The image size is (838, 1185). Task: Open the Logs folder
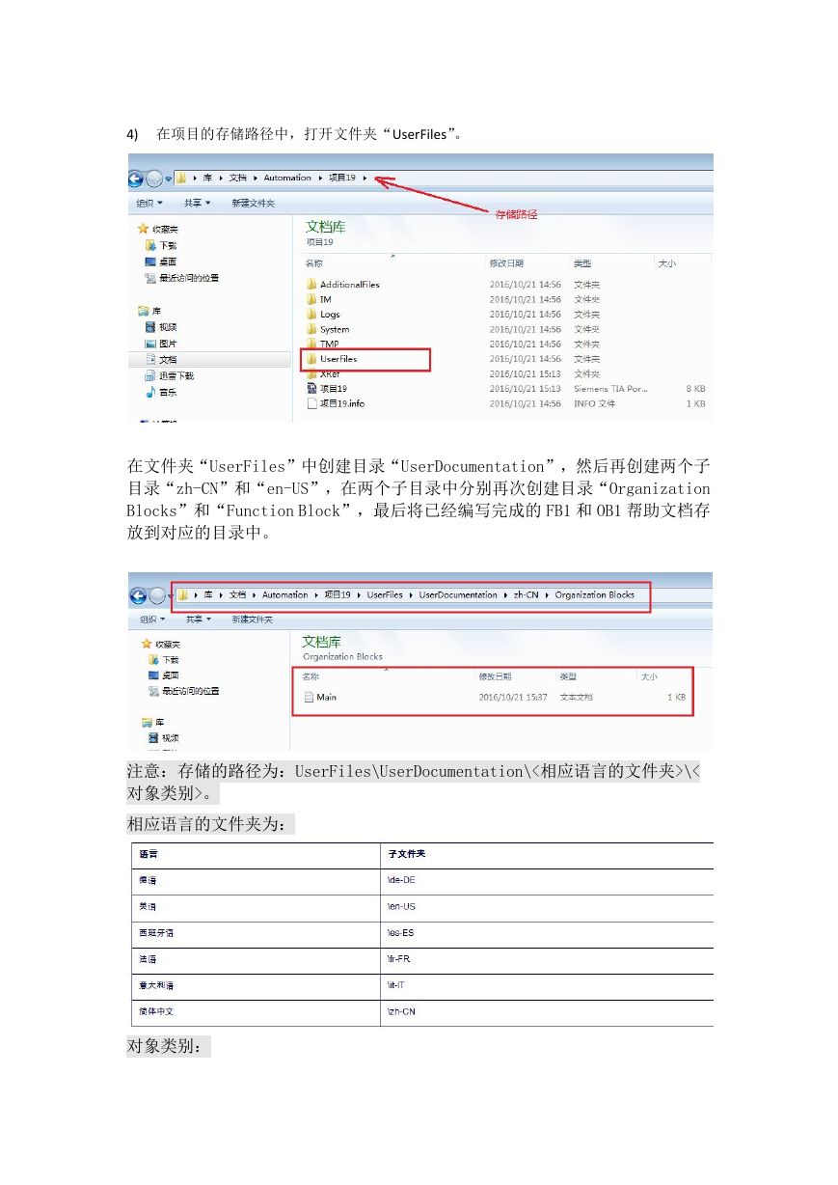pos(323,315)
